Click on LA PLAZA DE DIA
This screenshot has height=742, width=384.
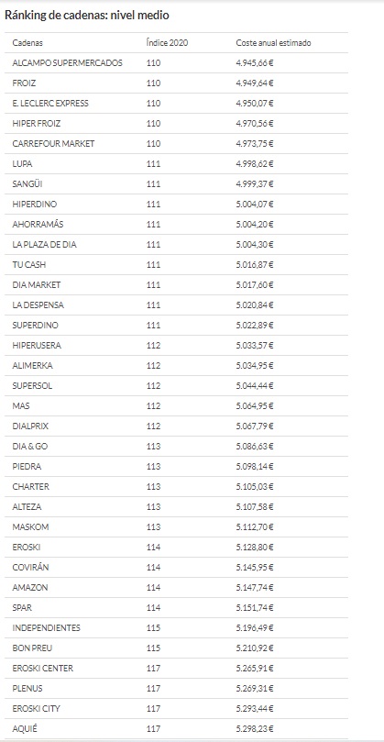pyautogui.click(x=45, y=245)
